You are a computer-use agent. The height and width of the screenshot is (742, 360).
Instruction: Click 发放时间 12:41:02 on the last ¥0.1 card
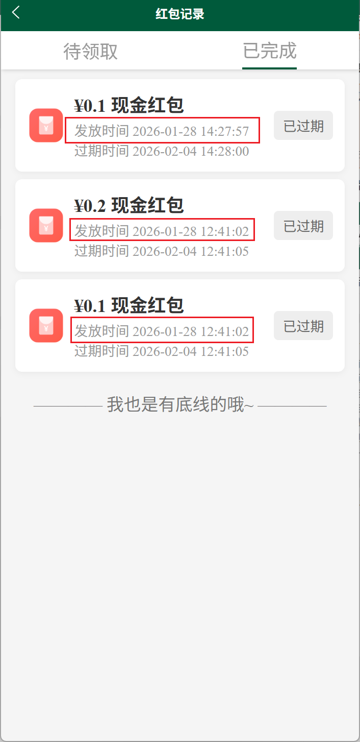pyautogui.click(x=162, y=331)
